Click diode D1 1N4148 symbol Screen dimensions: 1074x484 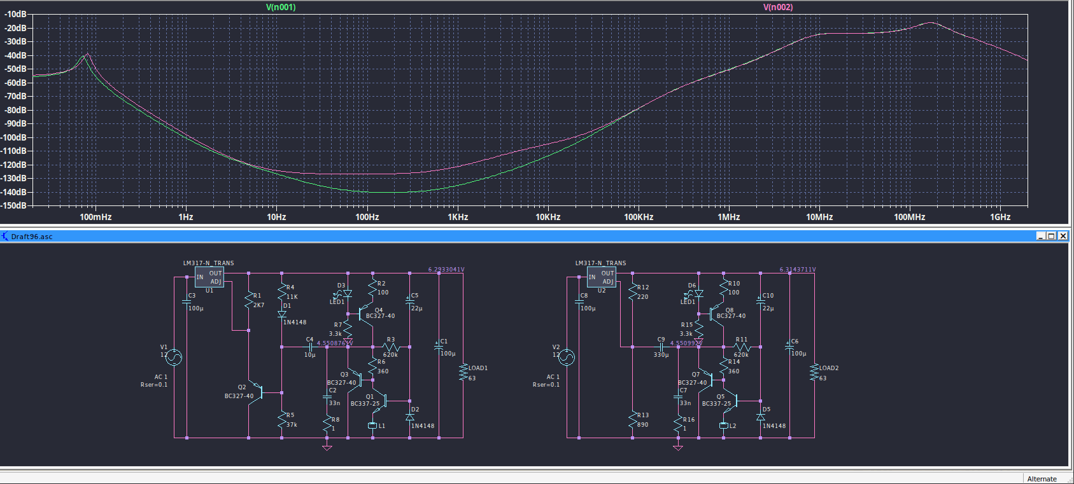tap(282, 314)
